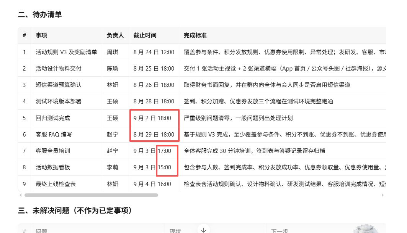Click the owner name "李萌"
407x233 pixels.
click(113, 167)
